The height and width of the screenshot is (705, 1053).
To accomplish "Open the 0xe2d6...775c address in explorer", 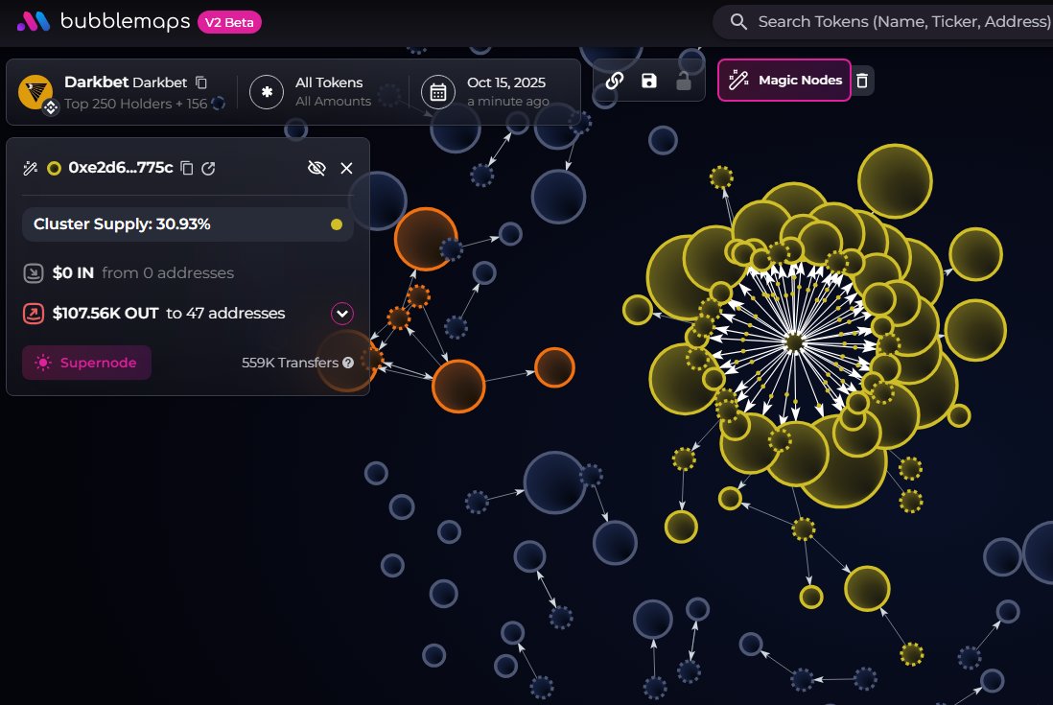I will point(208,168).
